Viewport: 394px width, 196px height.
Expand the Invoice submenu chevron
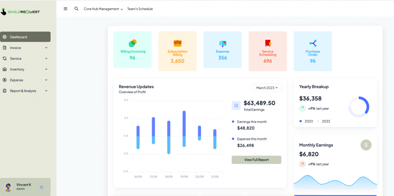(46, 48)
